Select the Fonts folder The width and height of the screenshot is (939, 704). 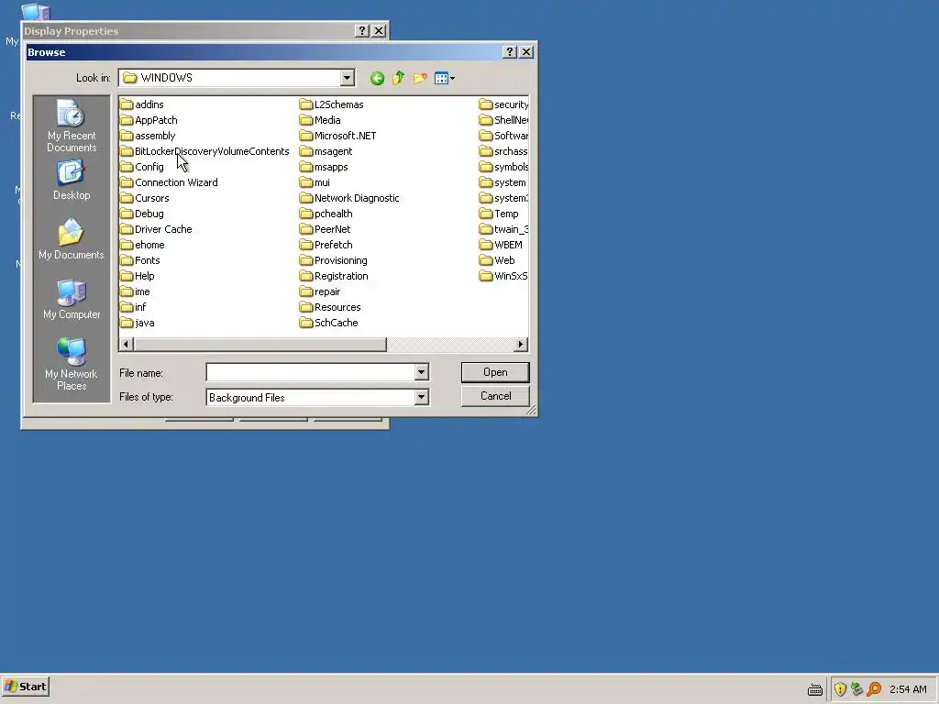pos(140,260)
